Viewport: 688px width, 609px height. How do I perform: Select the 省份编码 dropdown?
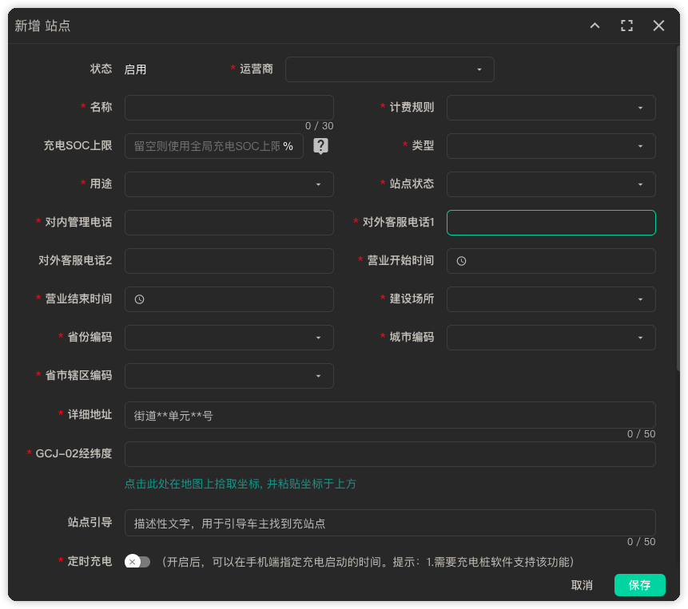click(229, 338)
